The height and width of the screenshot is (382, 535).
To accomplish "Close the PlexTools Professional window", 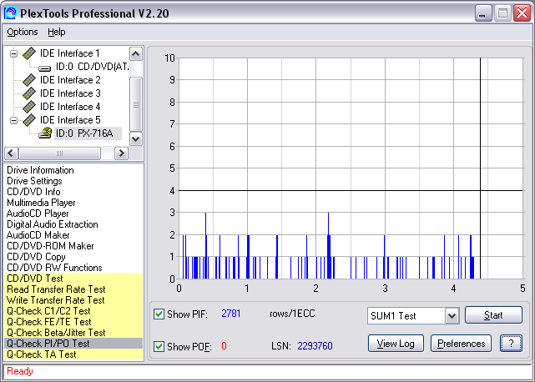I will (x=522, y=13).
